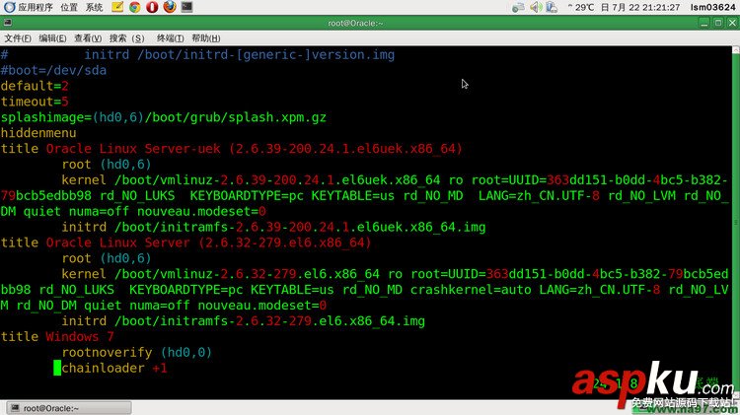Click the splashimage line
The width and height of the screenshot is (740, 415).
[x=163, y=117]
